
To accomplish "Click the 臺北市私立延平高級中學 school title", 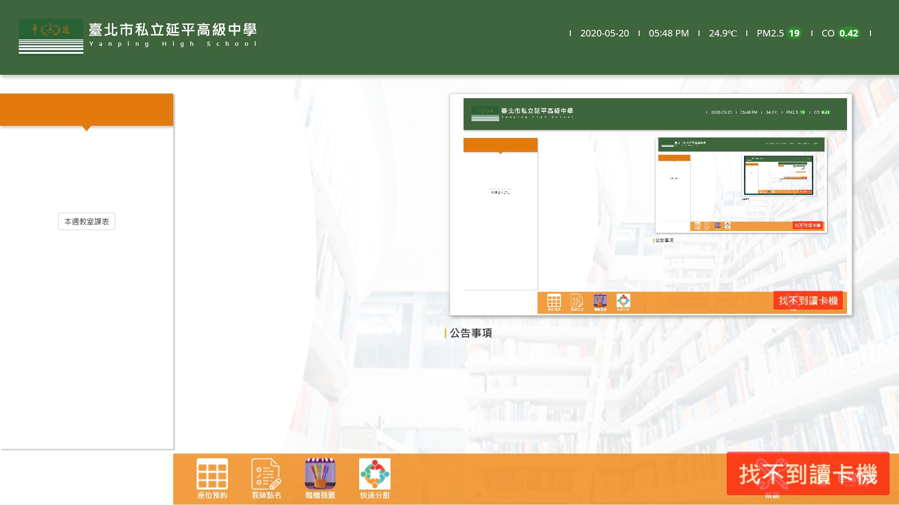I will [x=173, y=30].
